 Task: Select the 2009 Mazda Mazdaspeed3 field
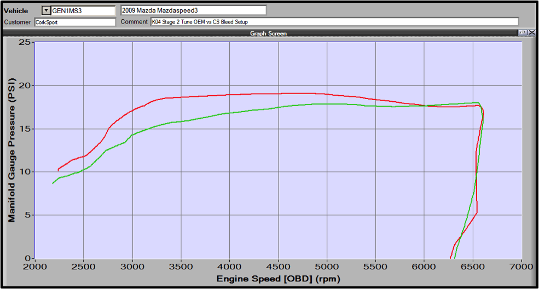194,10
